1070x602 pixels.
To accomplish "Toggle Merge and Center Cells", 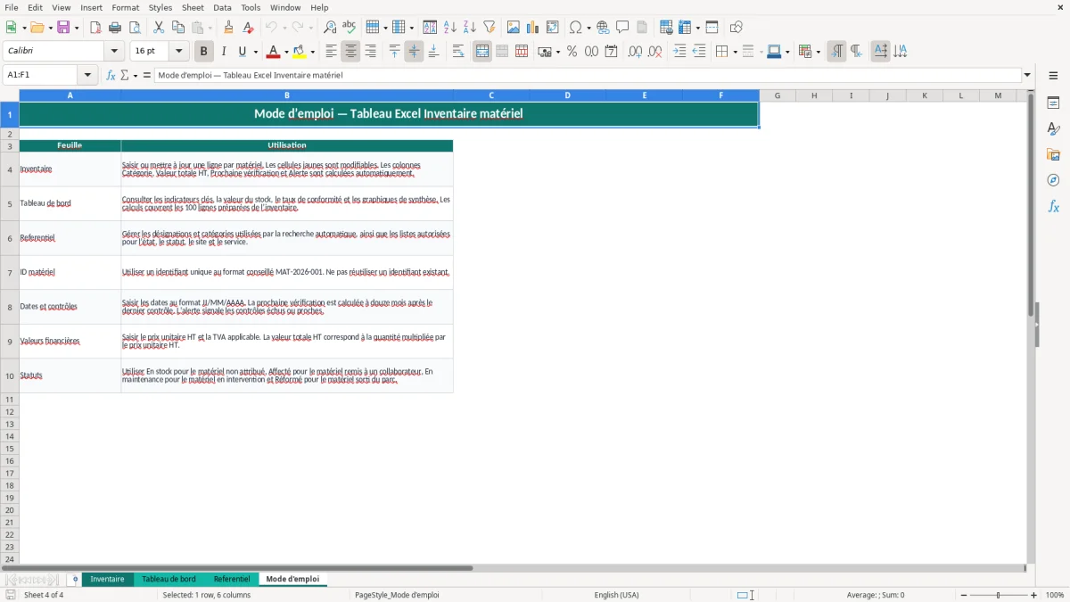I will pos(482,52).
